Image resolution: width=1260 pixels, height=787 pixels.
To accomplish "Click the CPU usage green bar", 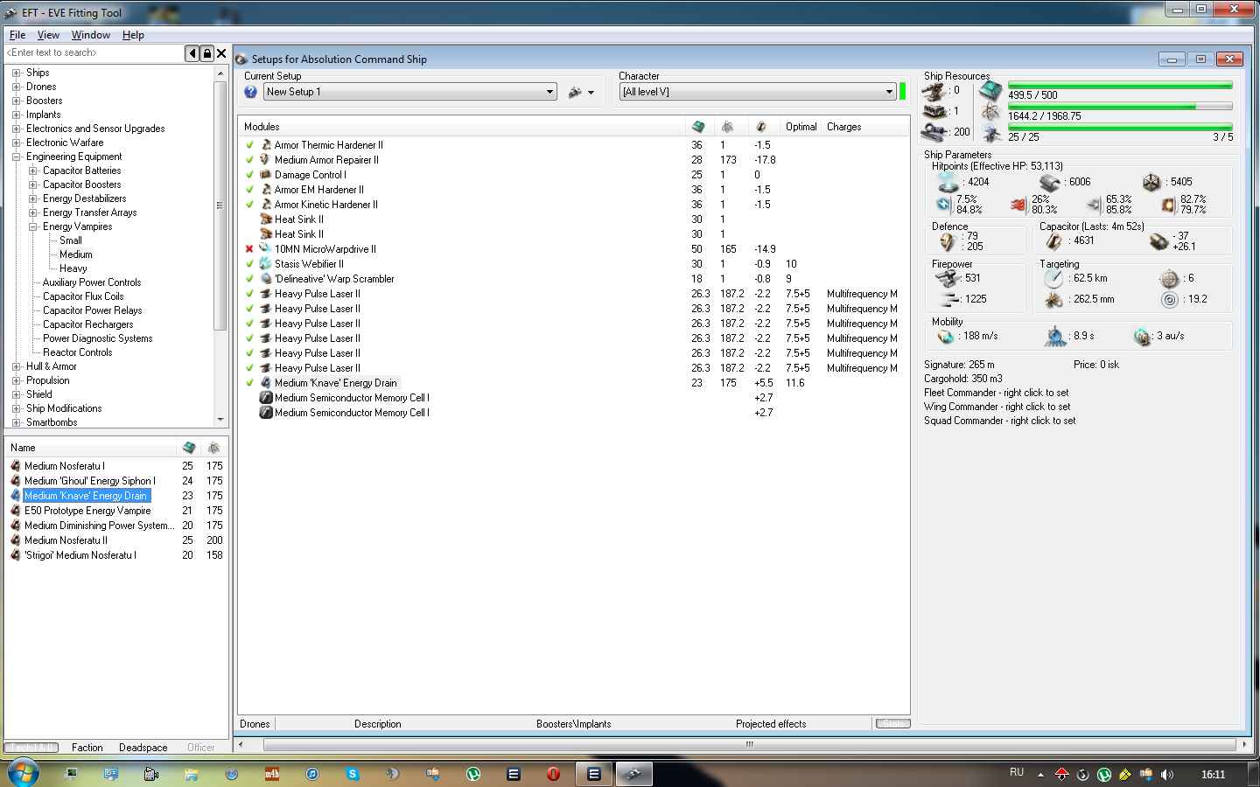I will [1120, 86].
